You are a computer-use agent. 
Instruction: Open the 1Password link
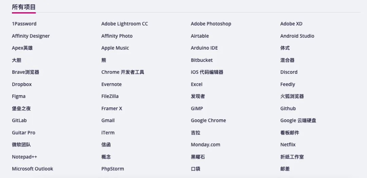24,24
